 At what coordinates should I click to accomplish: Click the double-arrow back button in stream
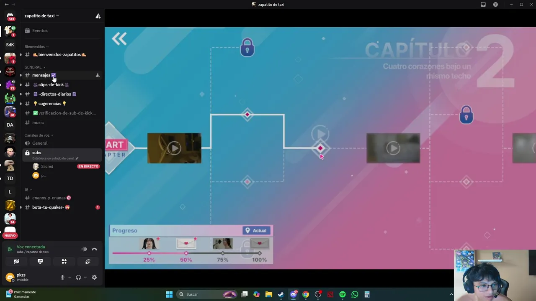119,39
